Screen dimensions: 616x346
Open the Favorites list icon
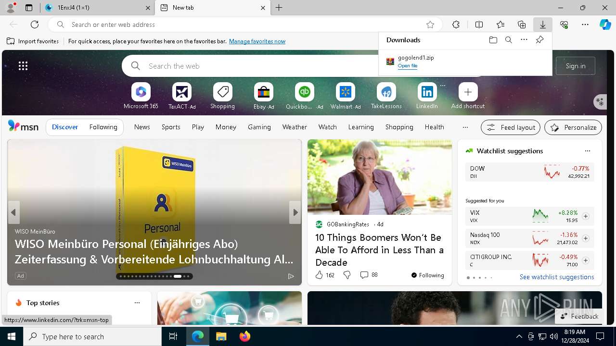coord(500,25)
